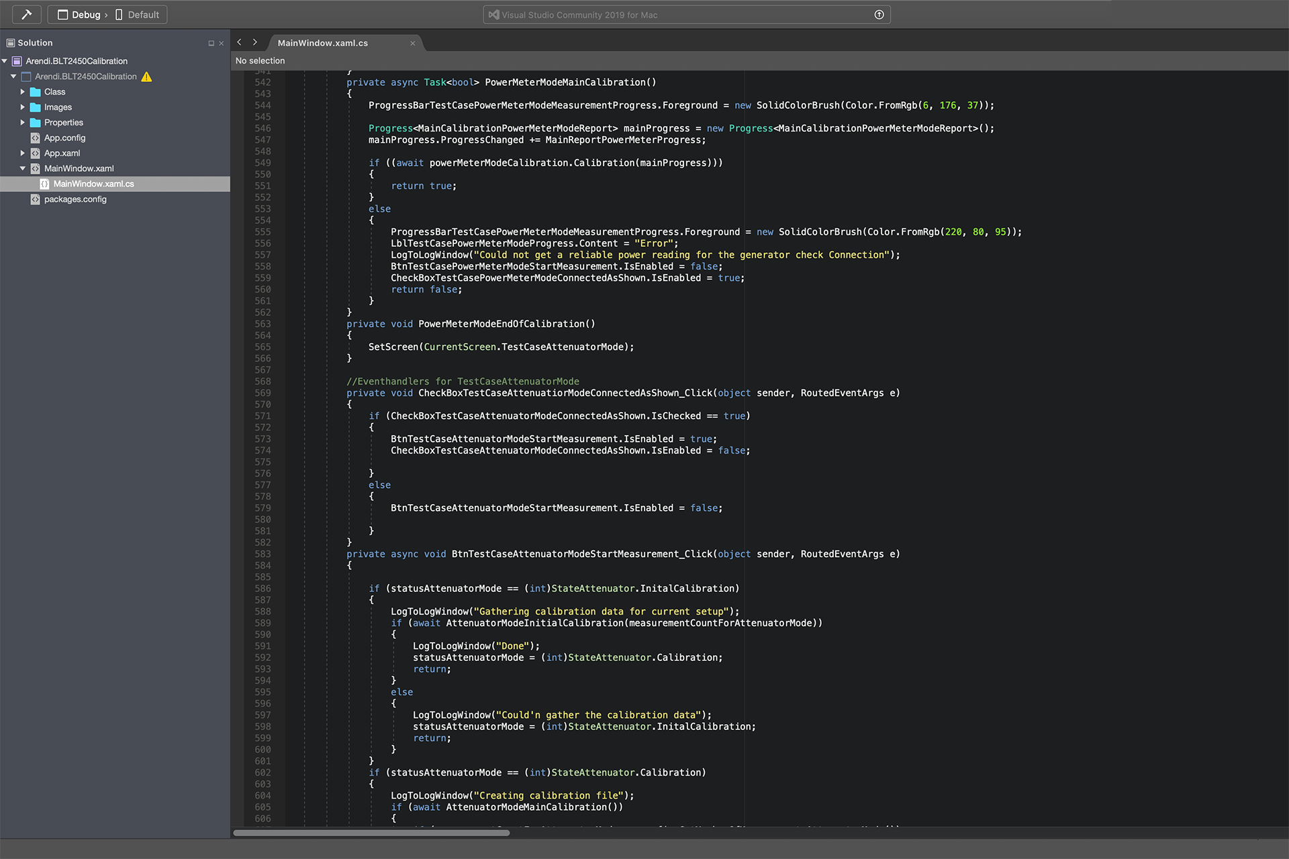Image resolution: width=1289 pixels, height=859 pixels.
Task: Dock the Solution pad with the square icon
Action: (x=211, y=43)
